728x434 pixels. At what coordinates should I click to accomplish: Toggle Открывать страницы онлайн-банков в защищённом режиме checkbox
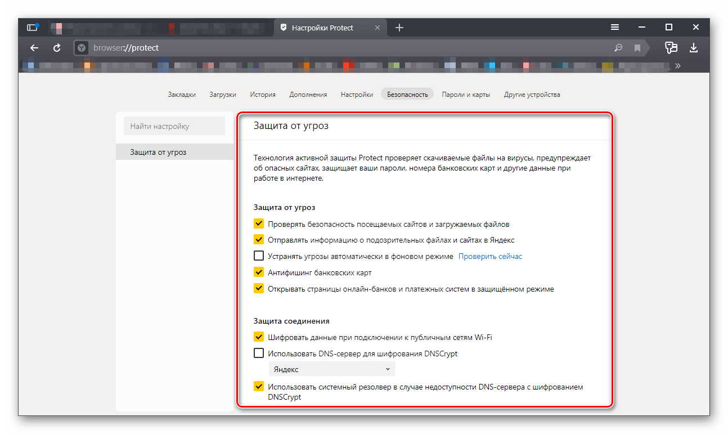[259, 288]
